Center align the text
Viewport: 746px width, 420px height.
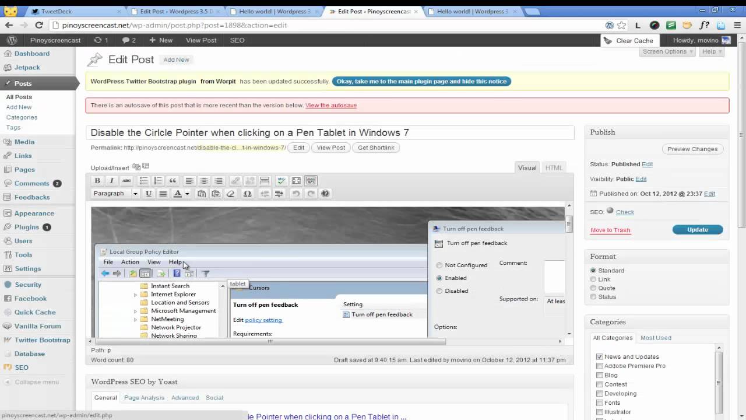(204, 181)
